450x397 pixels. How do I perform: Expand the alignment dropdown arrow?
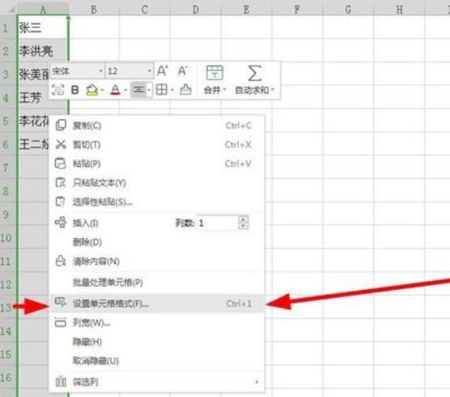(149, 90)
